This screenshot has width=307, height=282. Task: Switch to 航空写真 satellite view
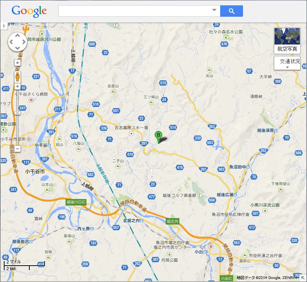click(287, 41)
